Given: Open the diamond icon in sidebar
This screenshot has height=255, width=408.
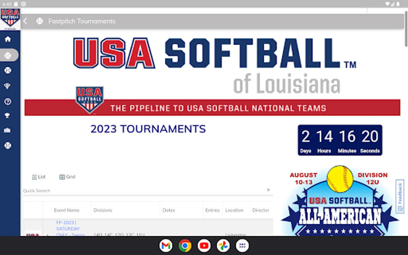Looking at the screenshot, I should pos(7,86).
